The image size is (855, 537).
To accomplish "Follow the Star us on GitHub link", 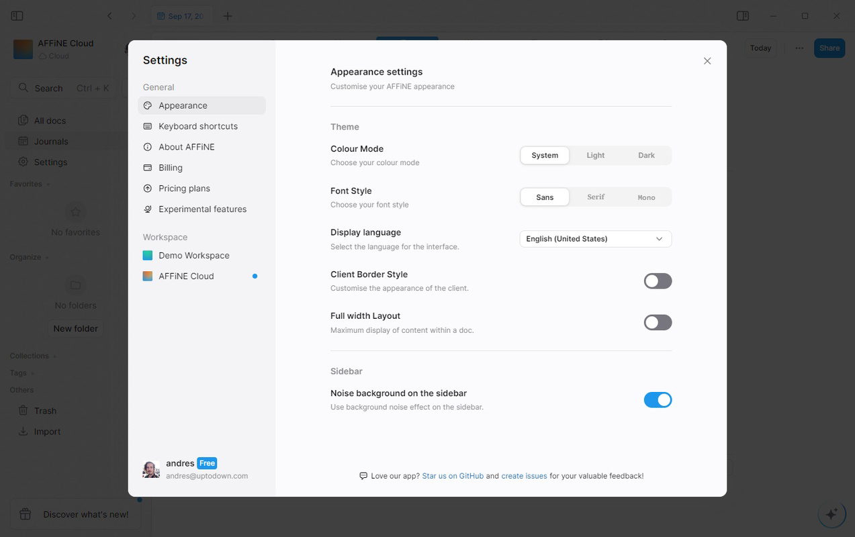I will pos(453,476).
